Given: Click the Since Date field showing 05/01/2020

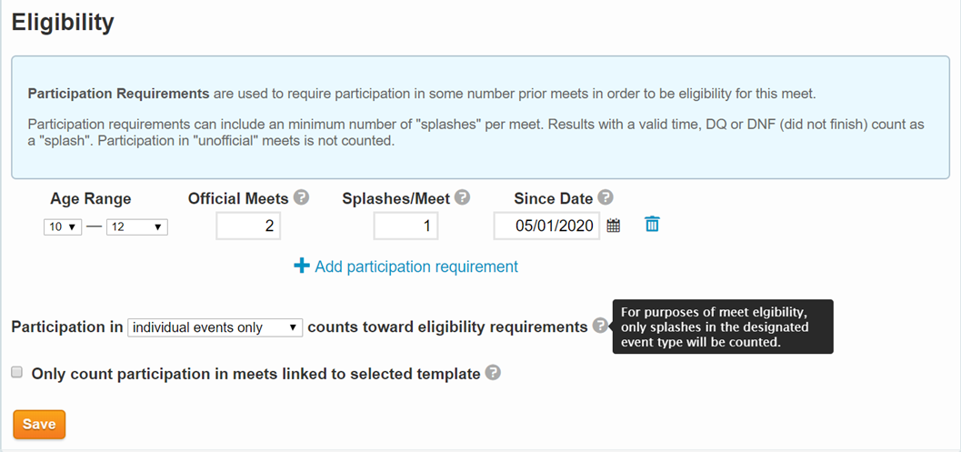Looking at the screenshot, I should pyautogui.click(x=546, y=226).
